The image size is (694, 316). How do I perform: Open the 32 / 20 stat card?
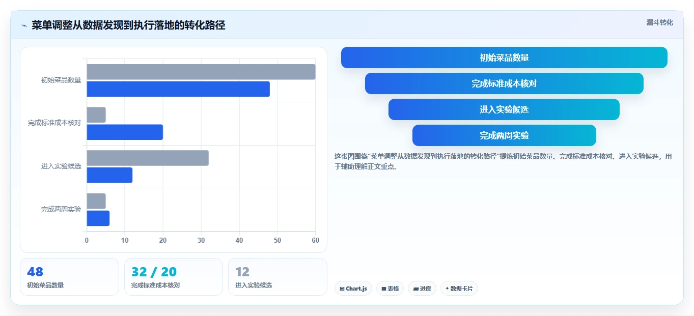[174, 277]
